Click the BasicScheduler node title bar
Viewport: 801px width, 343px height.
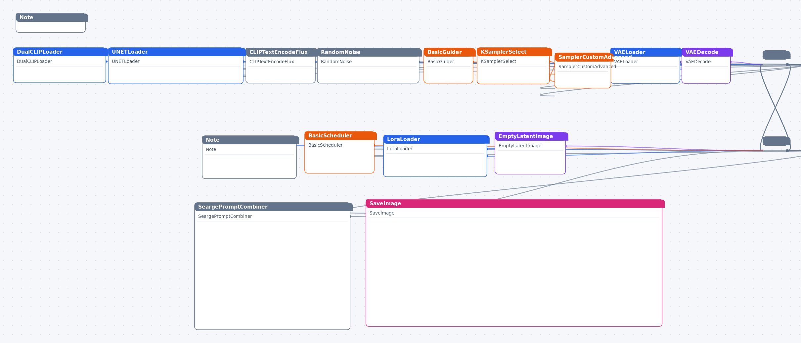(340, 136)
